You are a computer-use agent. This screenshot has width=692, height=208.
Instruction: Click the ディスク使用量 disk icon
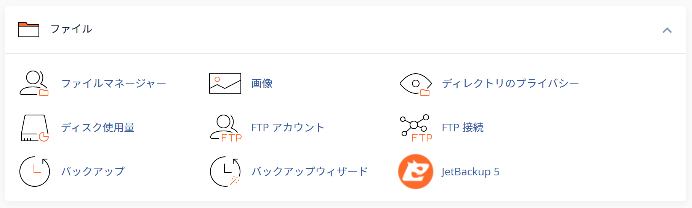35,128
